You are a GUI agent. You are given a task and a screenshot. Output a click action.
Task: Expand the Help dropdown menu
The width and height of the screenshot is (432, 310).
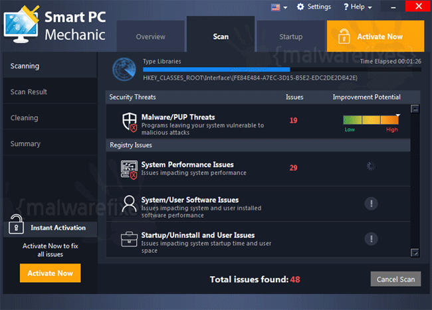coord(370,7)
